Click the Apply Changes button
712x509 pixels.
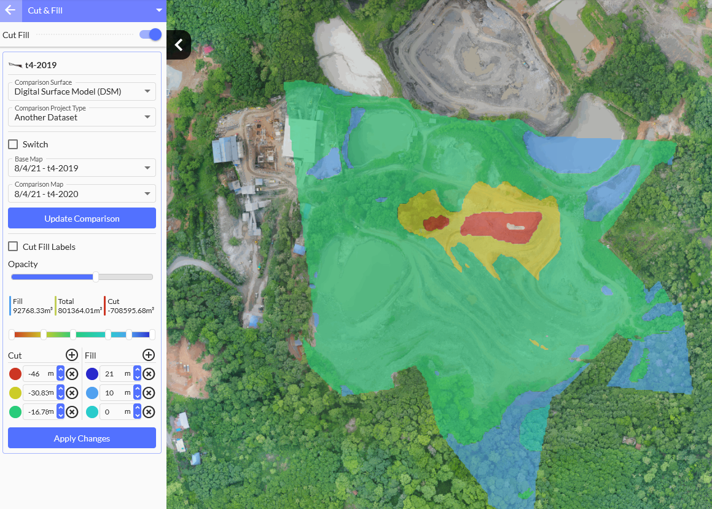[82, 438]
